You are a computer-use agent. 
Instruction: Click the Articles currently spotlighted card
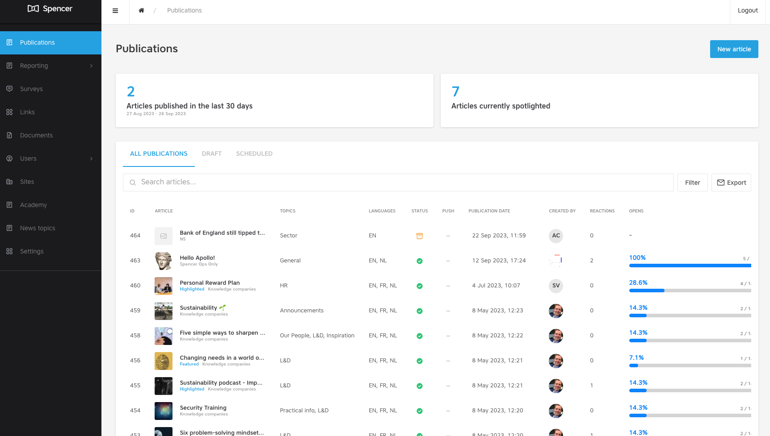[x=599, y=100]
